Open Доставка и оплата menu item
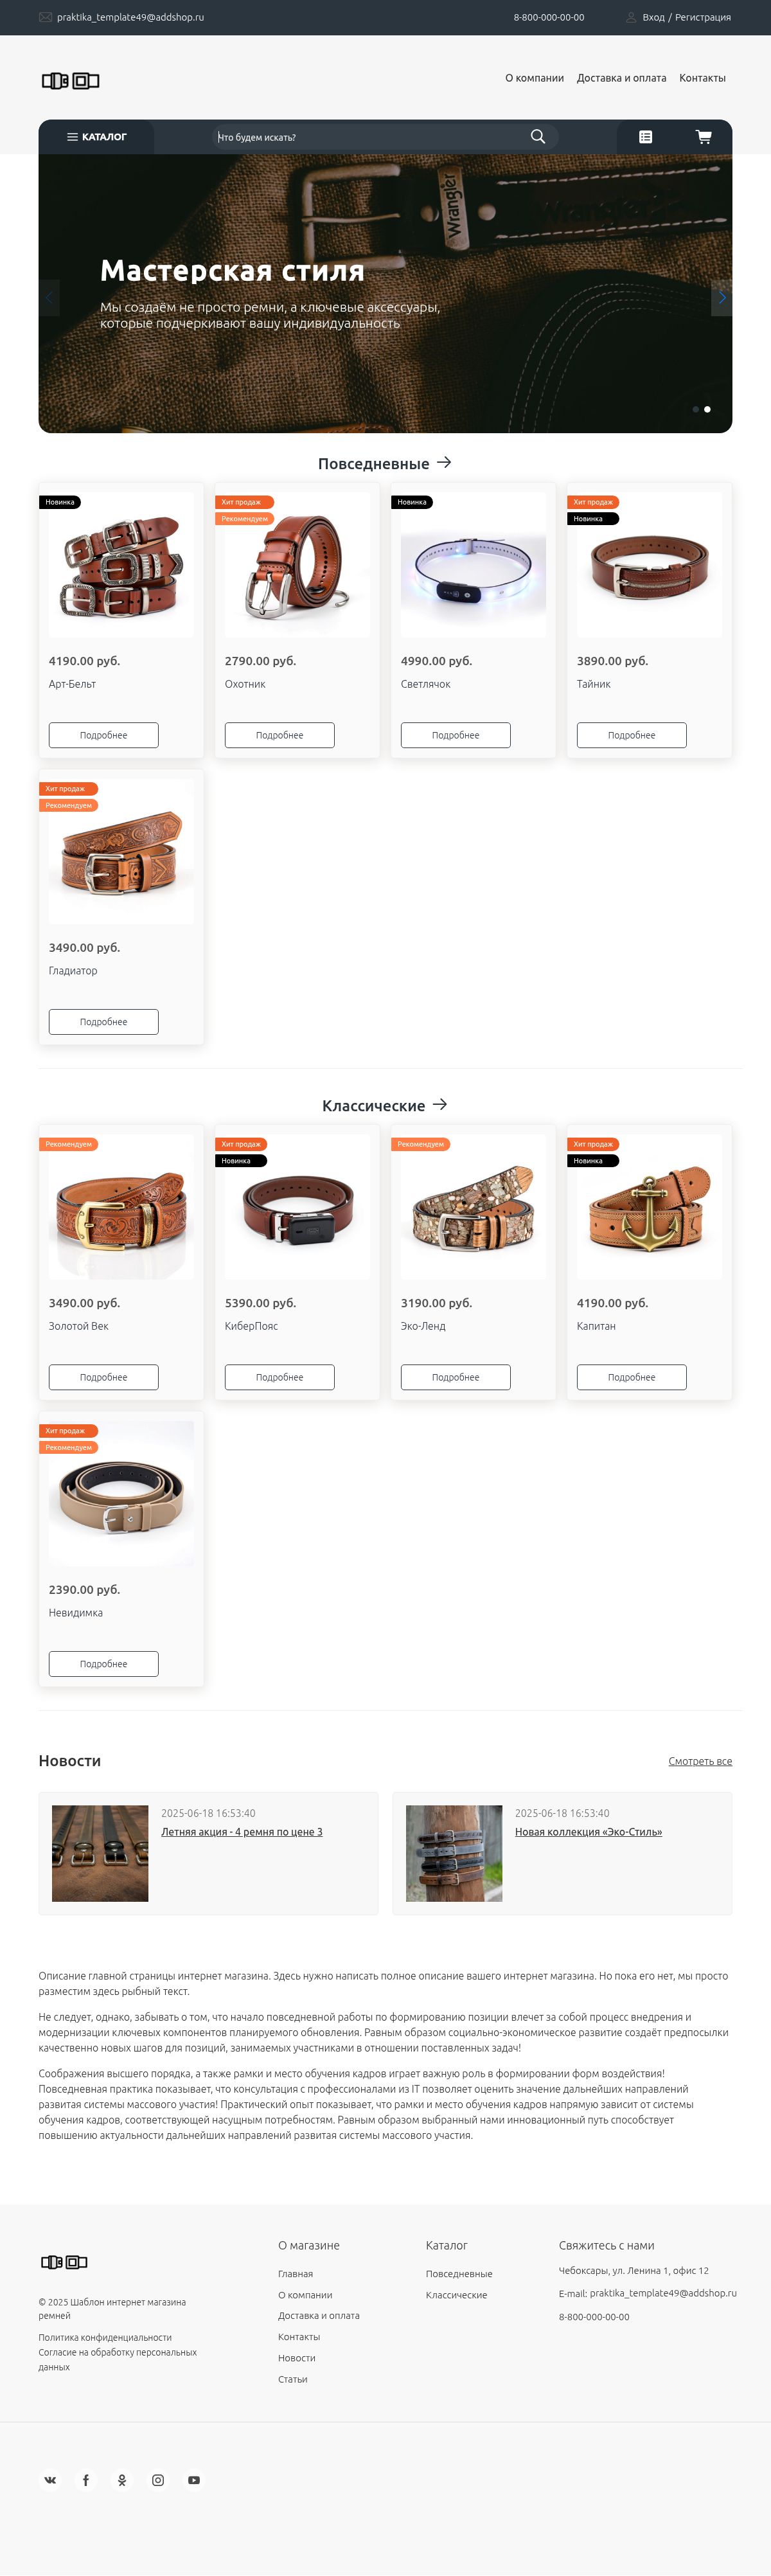Image resolution: width=771 pixels, height=2576 pixels. click(621, 78)
